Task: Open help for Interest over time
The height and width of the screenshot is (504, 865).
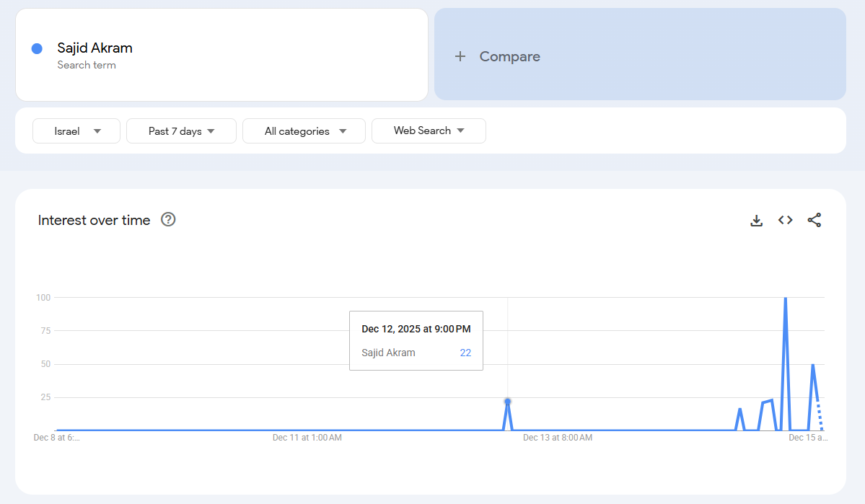Action: (168, 220)
